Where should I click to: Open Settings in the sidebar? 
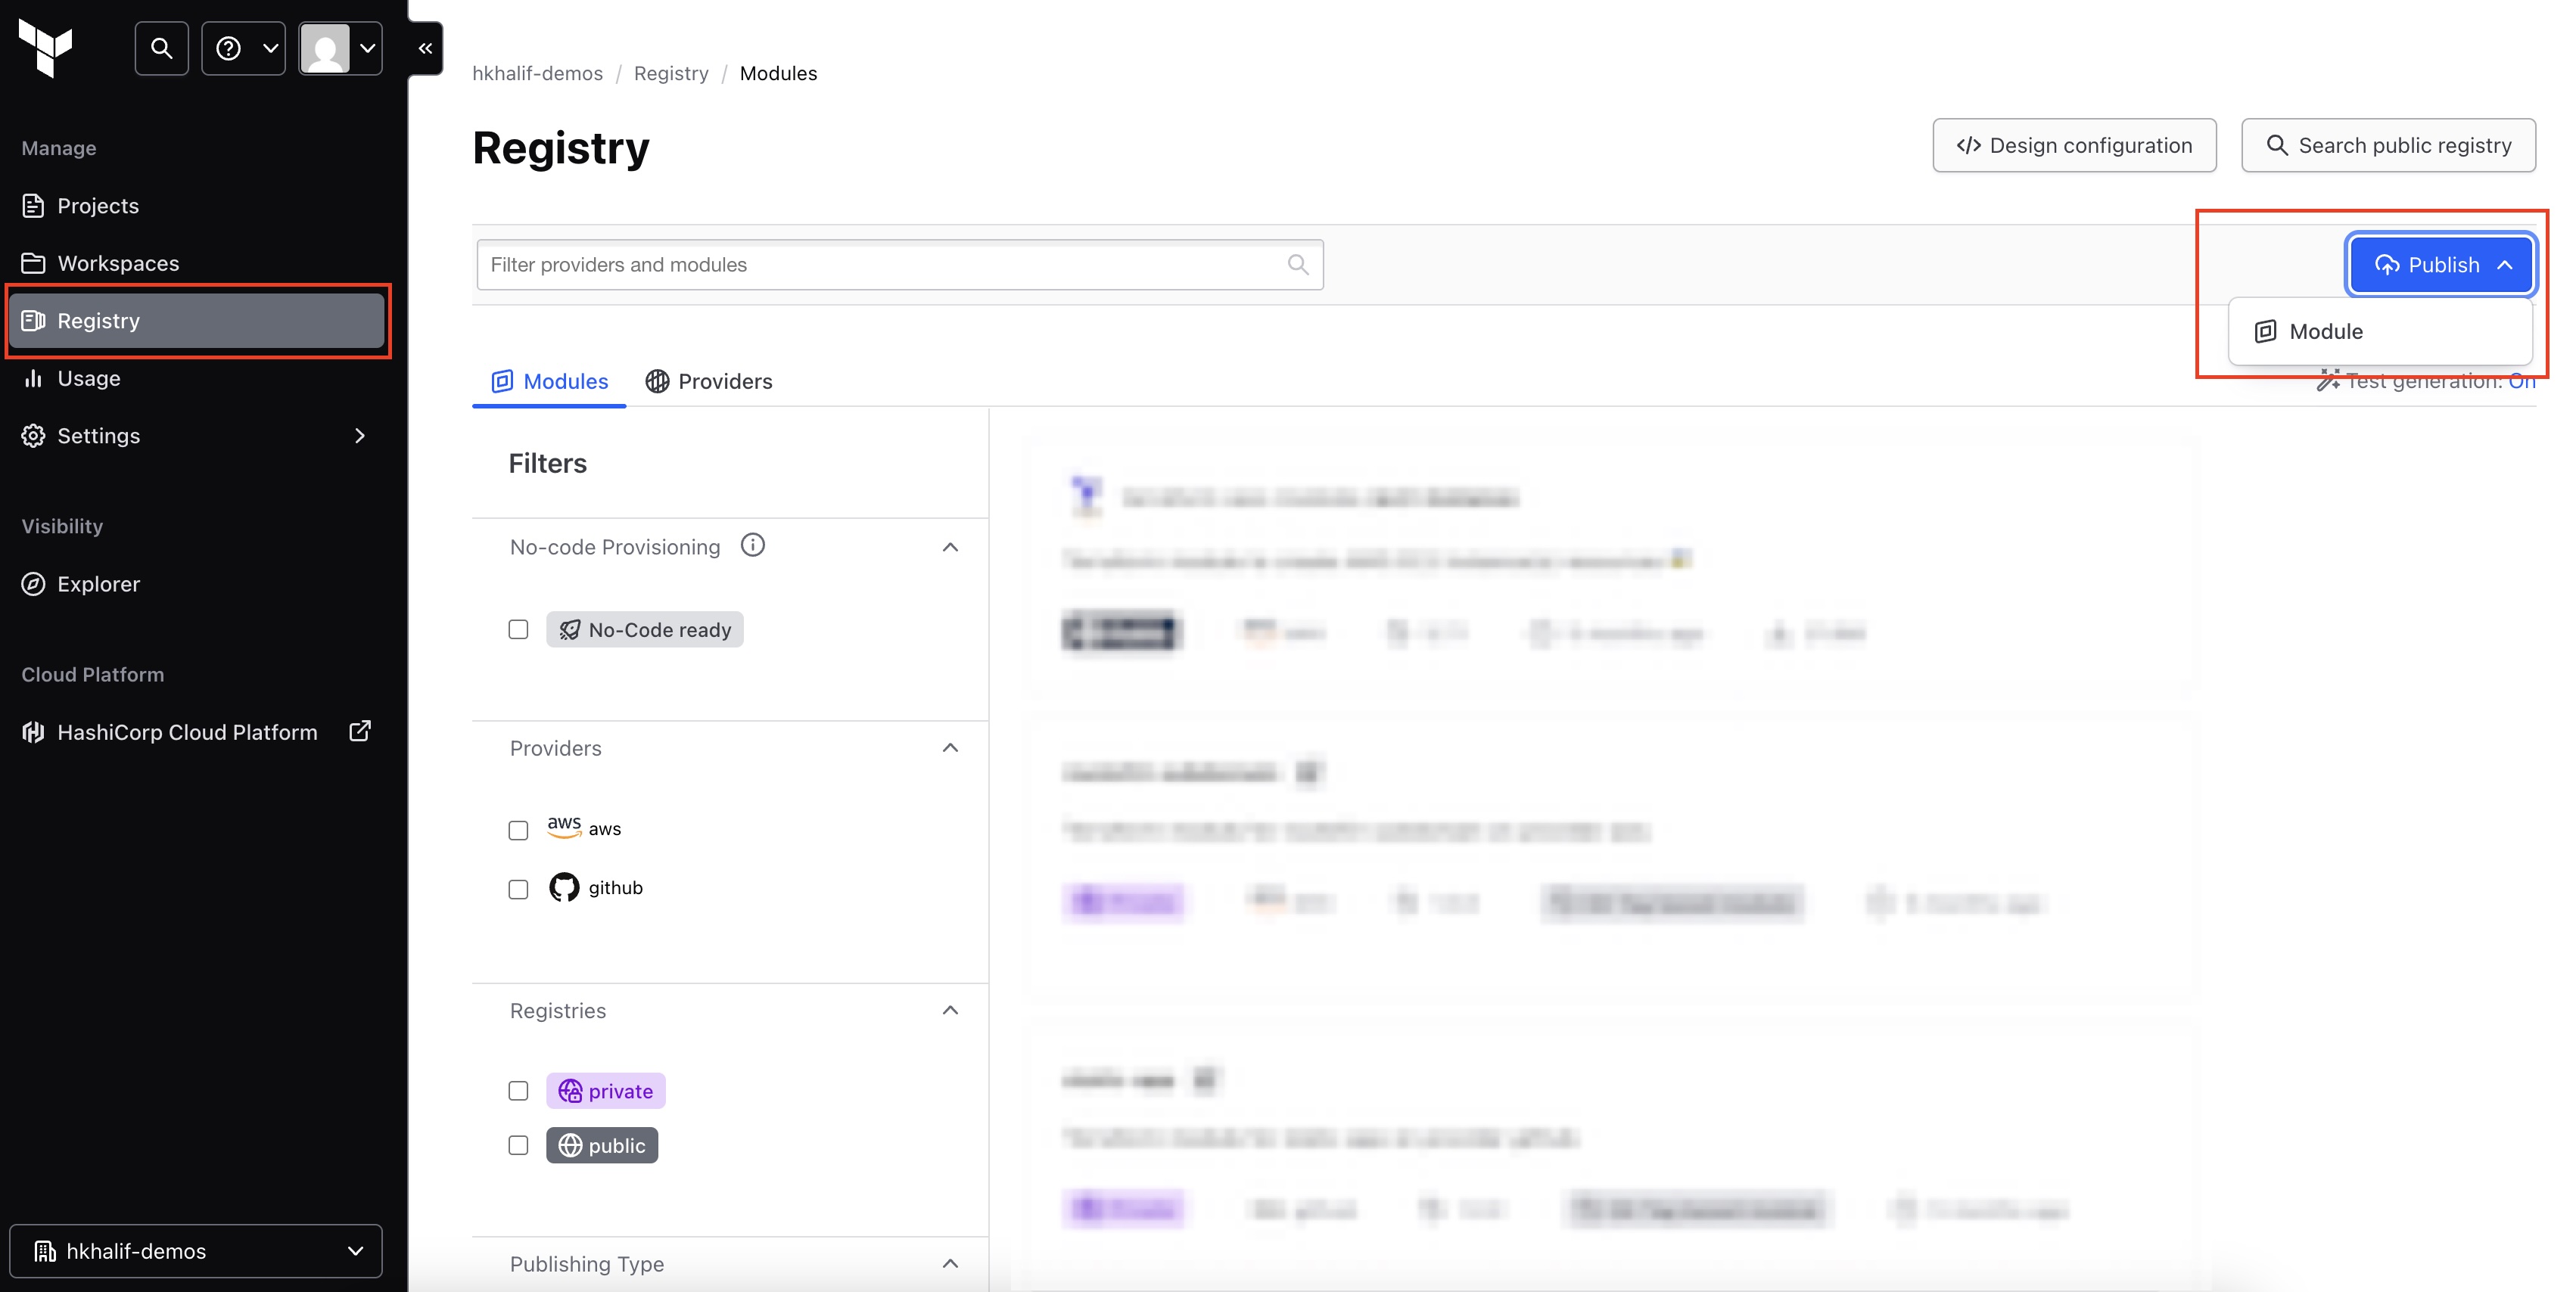tap(196, 436)
